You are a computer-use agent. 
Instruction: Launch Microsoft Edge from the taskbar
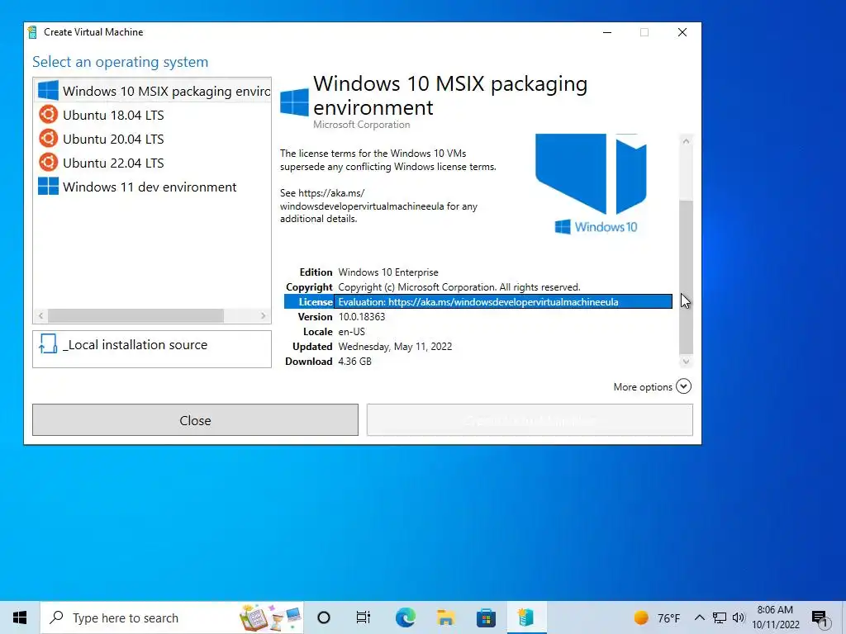pyautogui.click(x=405, y=617)
